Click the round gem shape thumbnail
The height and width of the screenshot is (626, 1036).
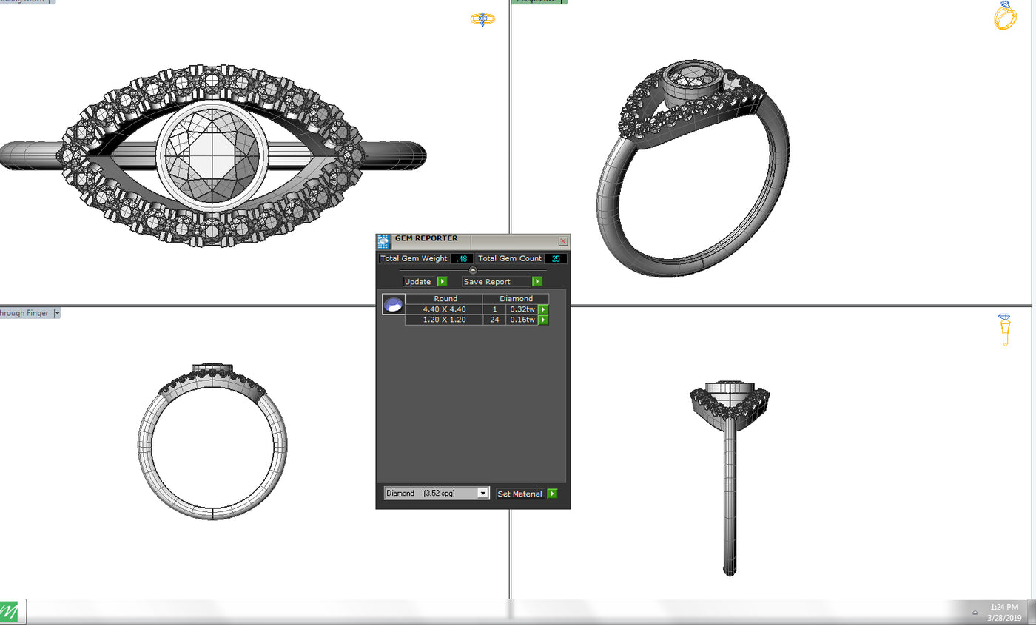click(393, 305)
